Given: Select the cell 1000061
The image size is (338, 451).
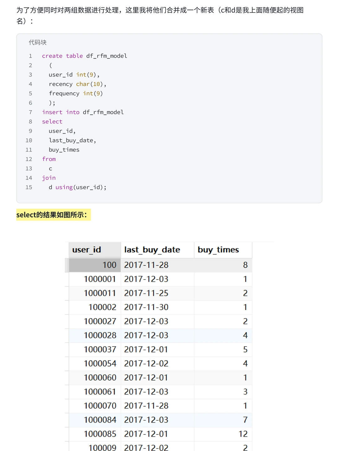Looking at the screenshot, I should [x=95, y=392].
